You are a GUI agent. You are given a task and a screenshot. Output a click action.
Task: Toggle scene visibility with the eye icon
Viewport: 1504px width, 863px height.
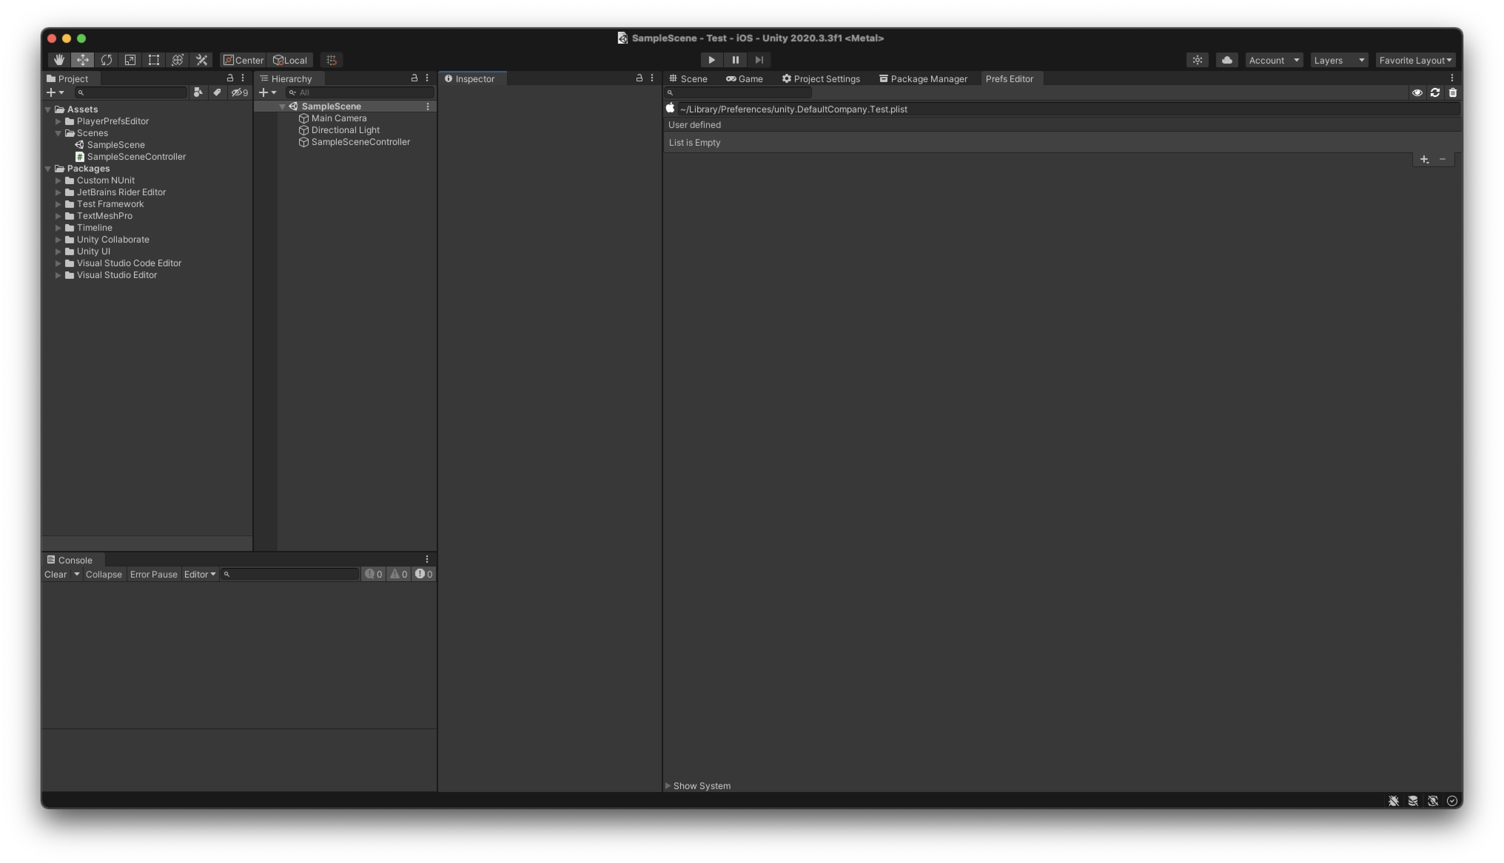[x=1418, y=92]
